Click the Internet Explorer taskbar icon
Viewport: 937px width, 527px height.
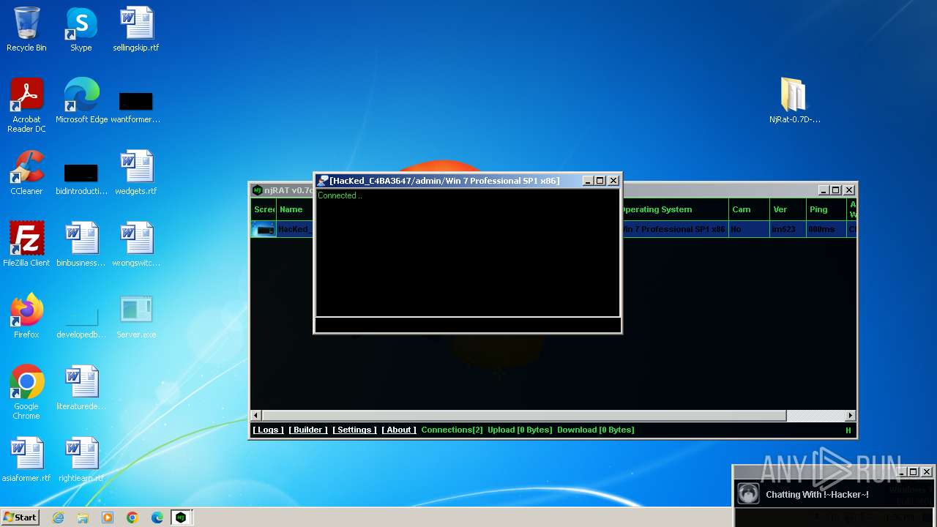tap(58, 517)
